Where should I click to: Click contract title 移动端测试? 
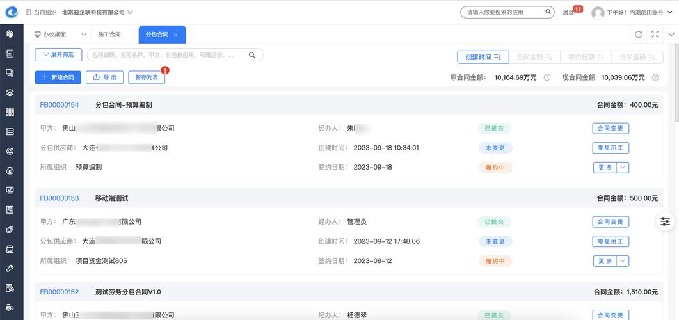(112, 198)
